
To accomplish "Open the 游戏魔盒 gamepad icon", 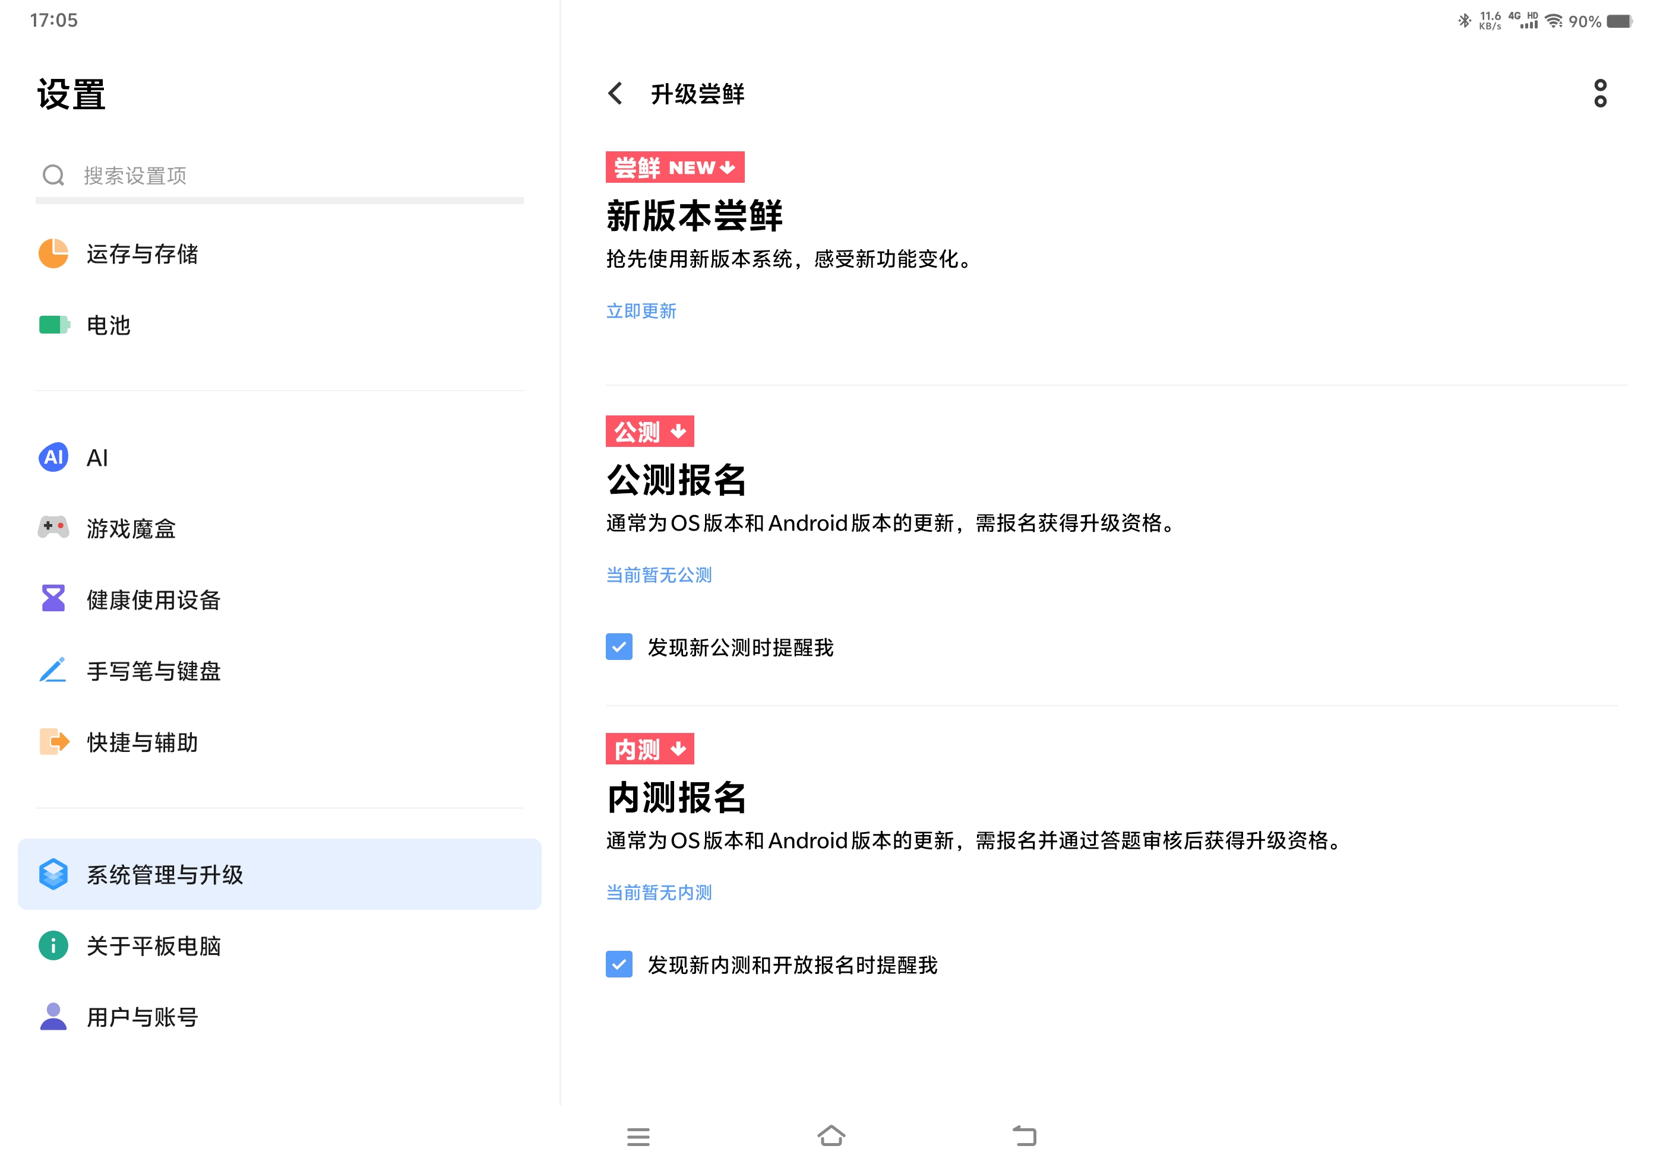I will (x=53, y=528).
